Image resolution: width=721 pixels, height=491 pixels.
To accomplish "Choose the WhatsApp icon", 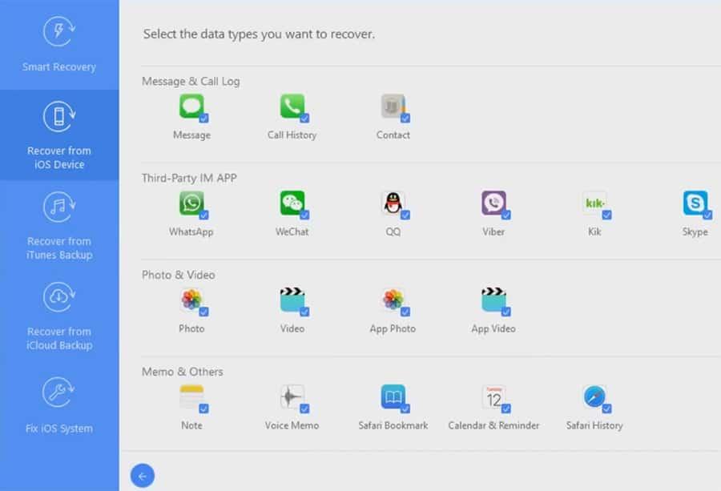I will point(191,203).
